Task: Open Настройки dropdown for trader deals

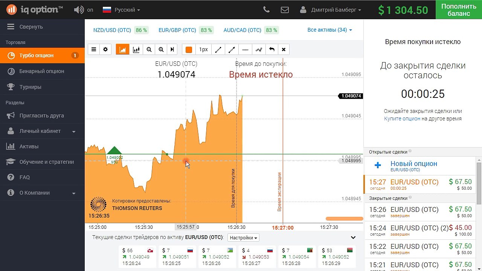Action: pos(244,238)
